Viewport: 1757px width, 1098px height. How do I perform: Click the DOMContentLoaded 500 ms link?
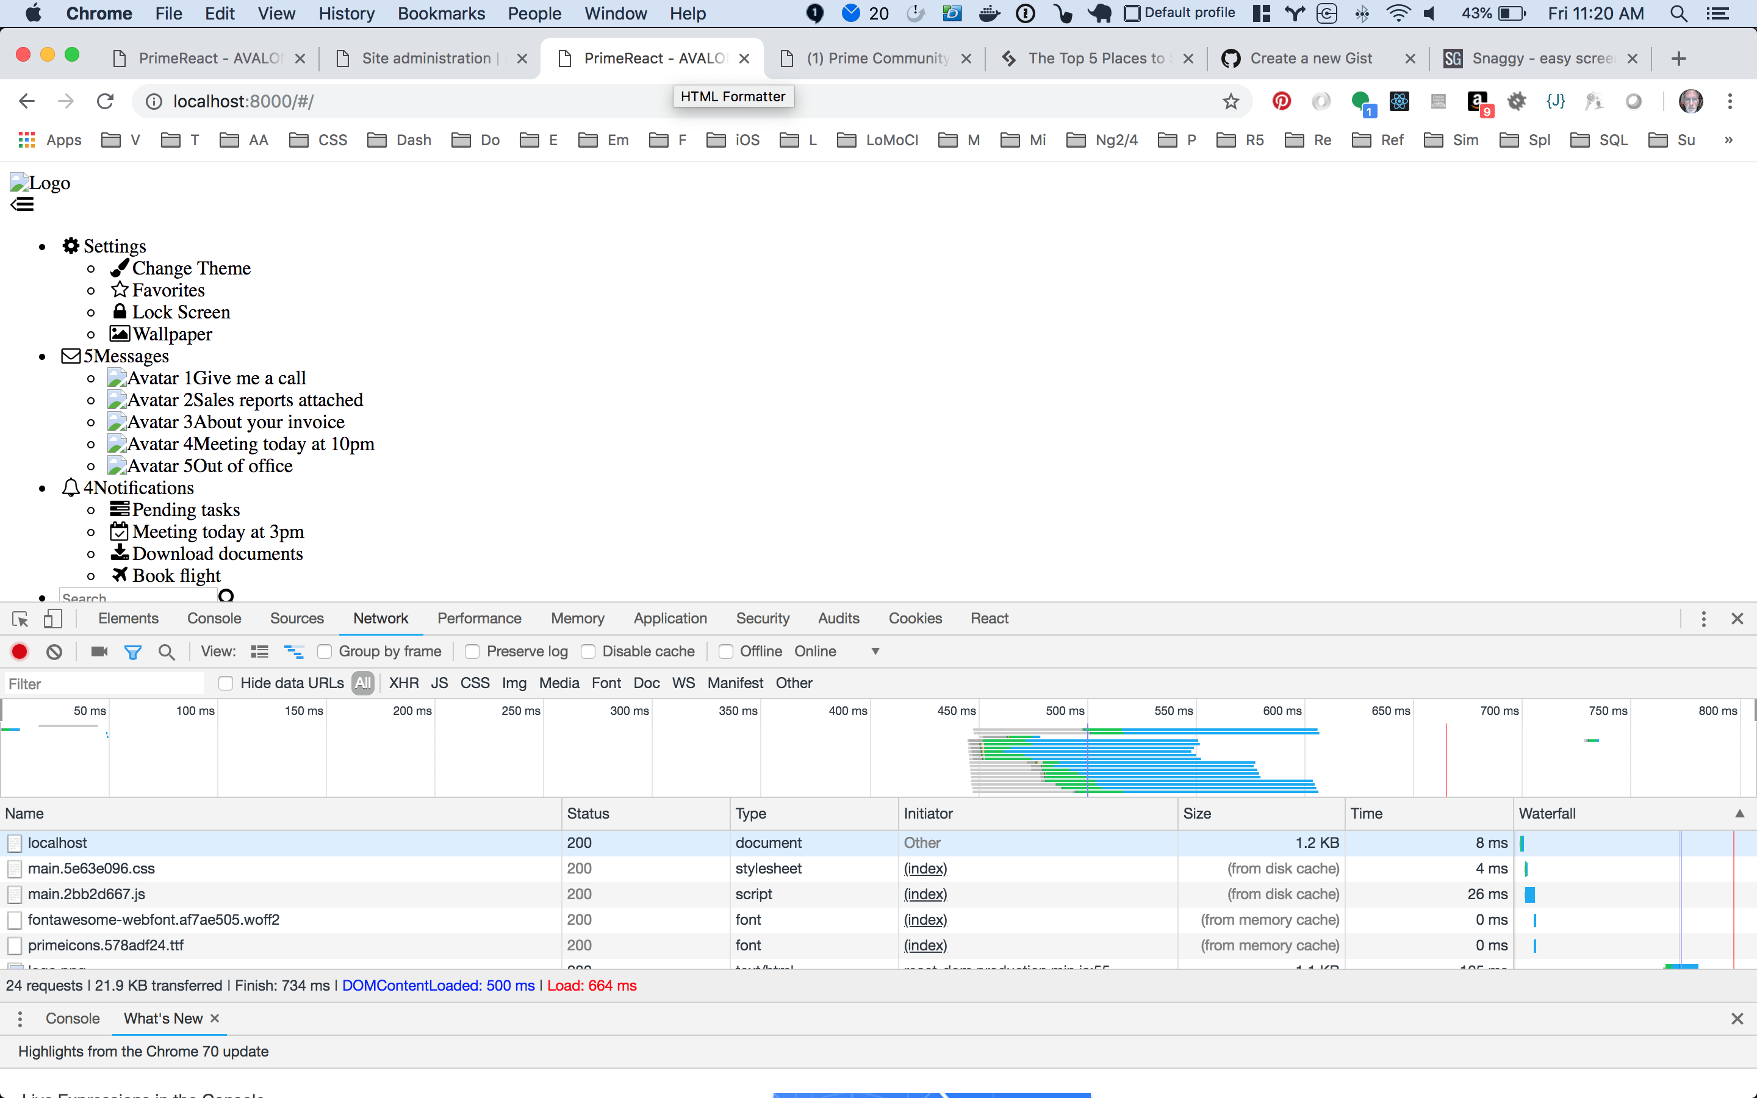coord(439,985)
